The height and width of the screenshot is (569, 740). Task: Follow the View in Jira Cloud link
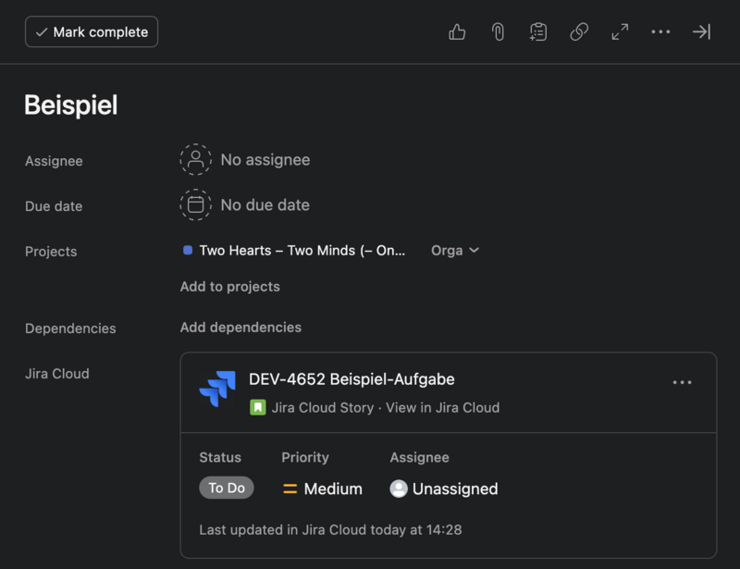443,407
